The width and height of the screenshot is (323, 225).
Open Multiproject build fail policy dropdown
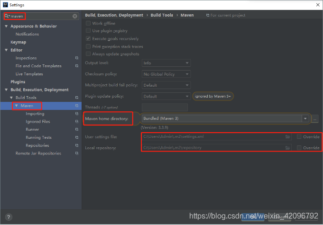(x=166, y=85)
